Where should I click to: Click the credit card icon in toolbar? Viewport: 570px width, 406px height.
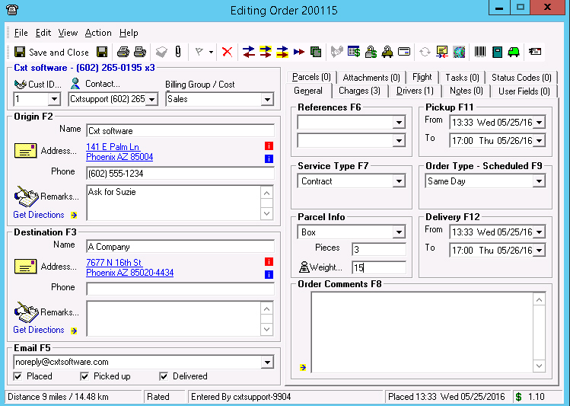point(404,52)
